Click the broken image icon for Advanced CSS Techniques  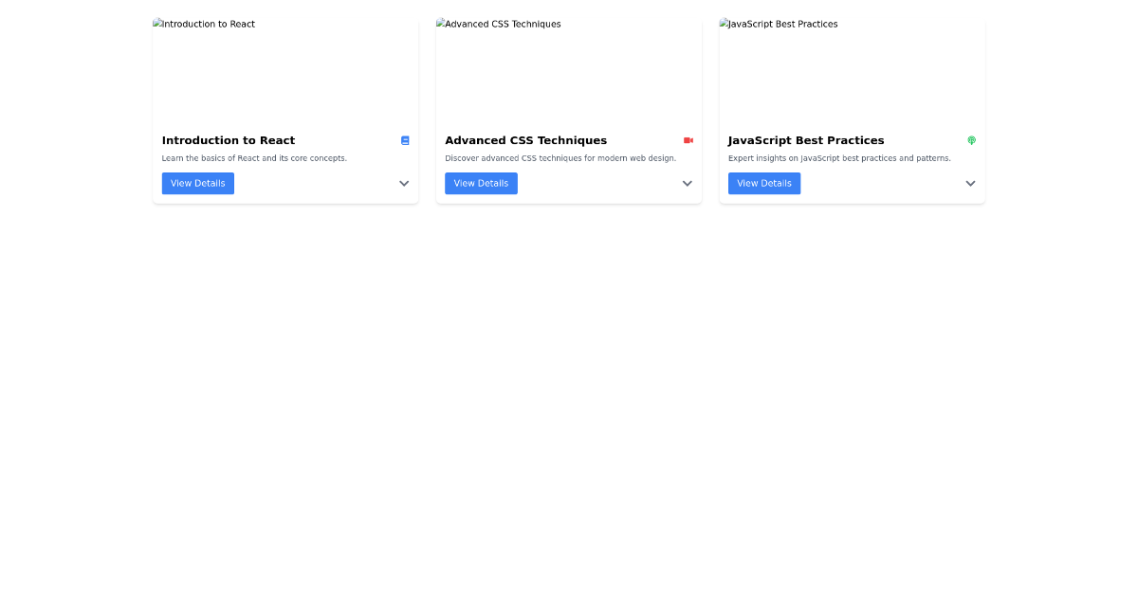(x=440, y=24)
